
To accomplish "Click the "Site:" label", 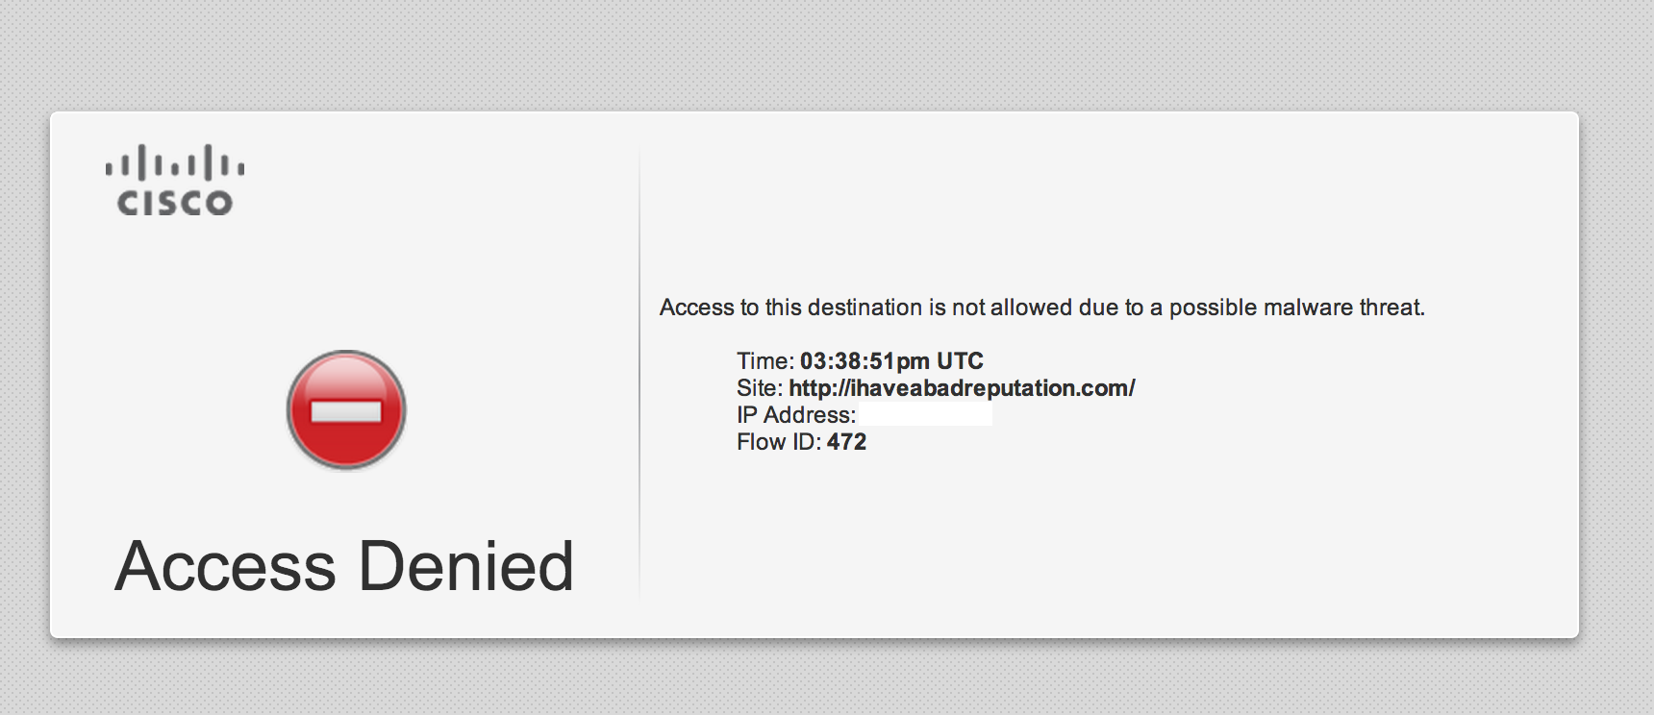I will (760, 388).
